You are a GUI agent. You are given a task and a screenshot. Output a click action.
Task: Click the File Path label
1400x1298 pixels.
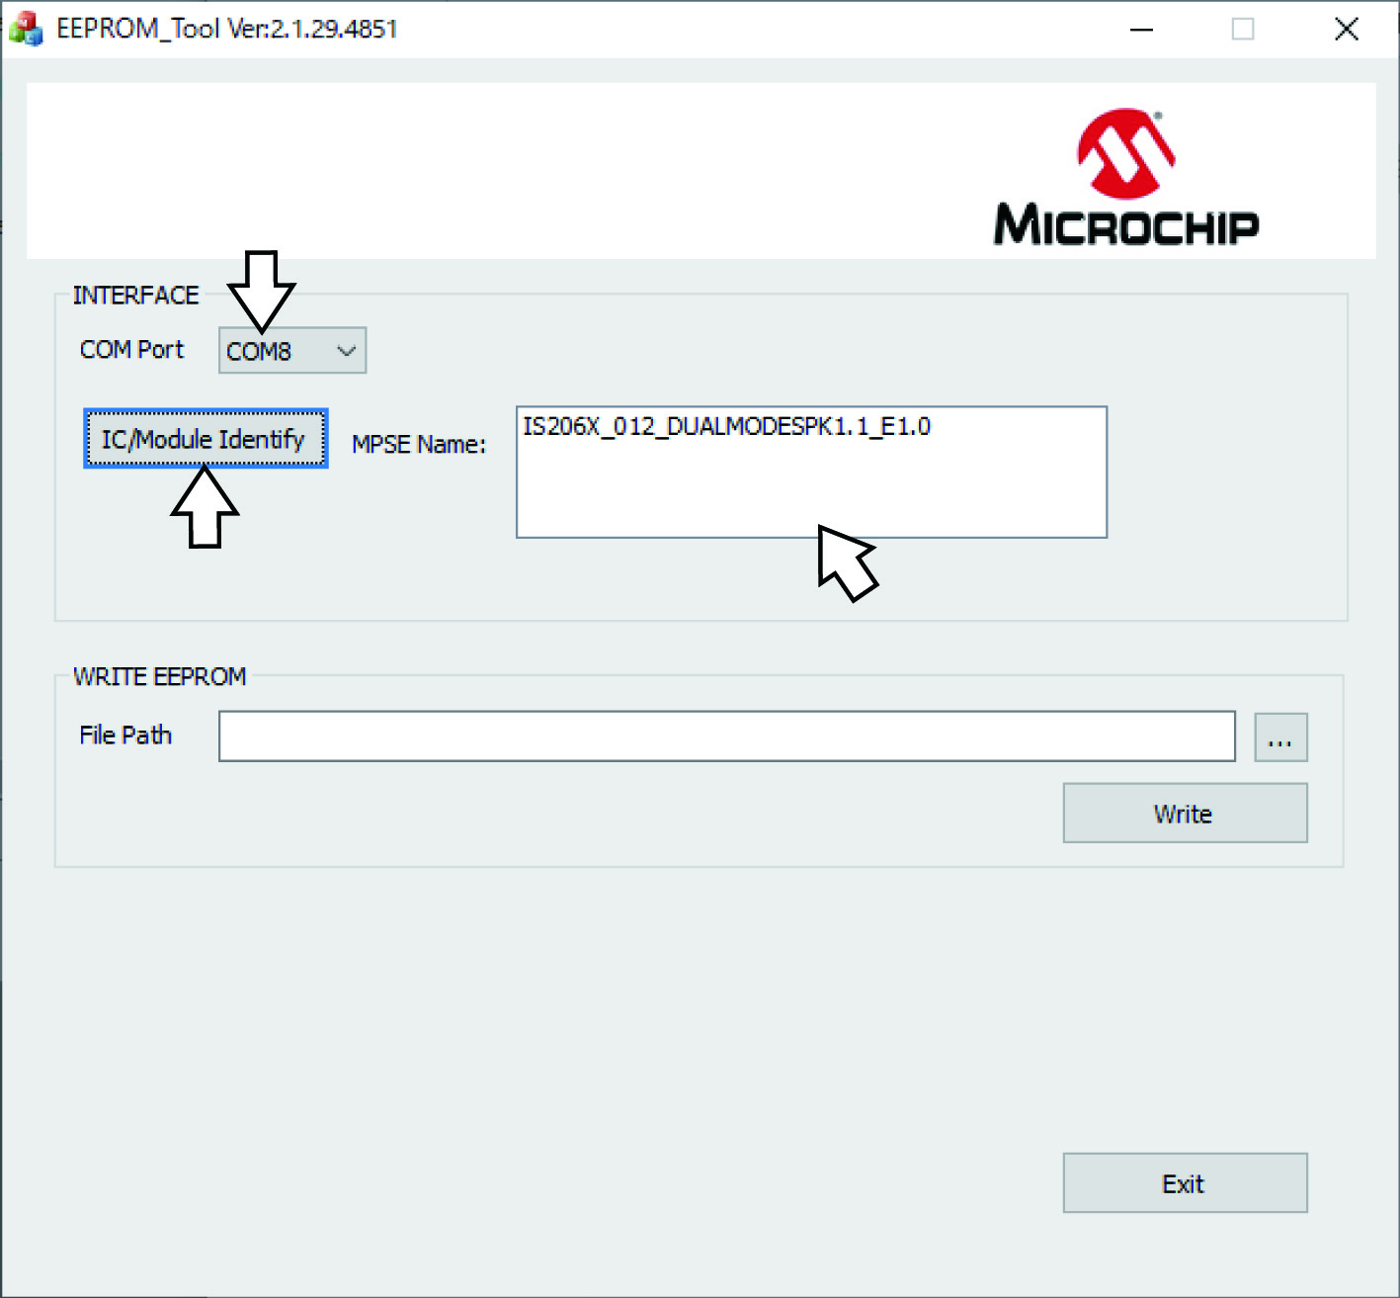point(125,736)
